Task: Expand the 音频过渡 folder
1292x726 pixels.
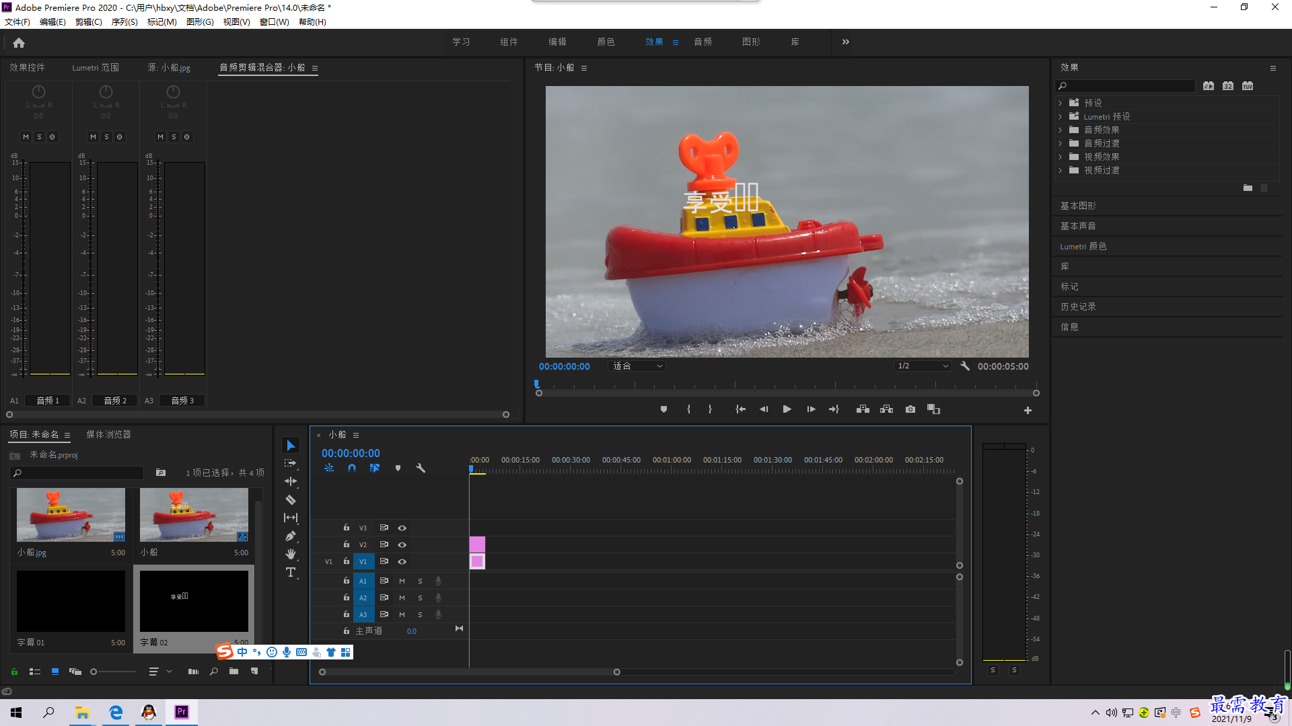Action: pyautogui.click(x=1061, y=143)
